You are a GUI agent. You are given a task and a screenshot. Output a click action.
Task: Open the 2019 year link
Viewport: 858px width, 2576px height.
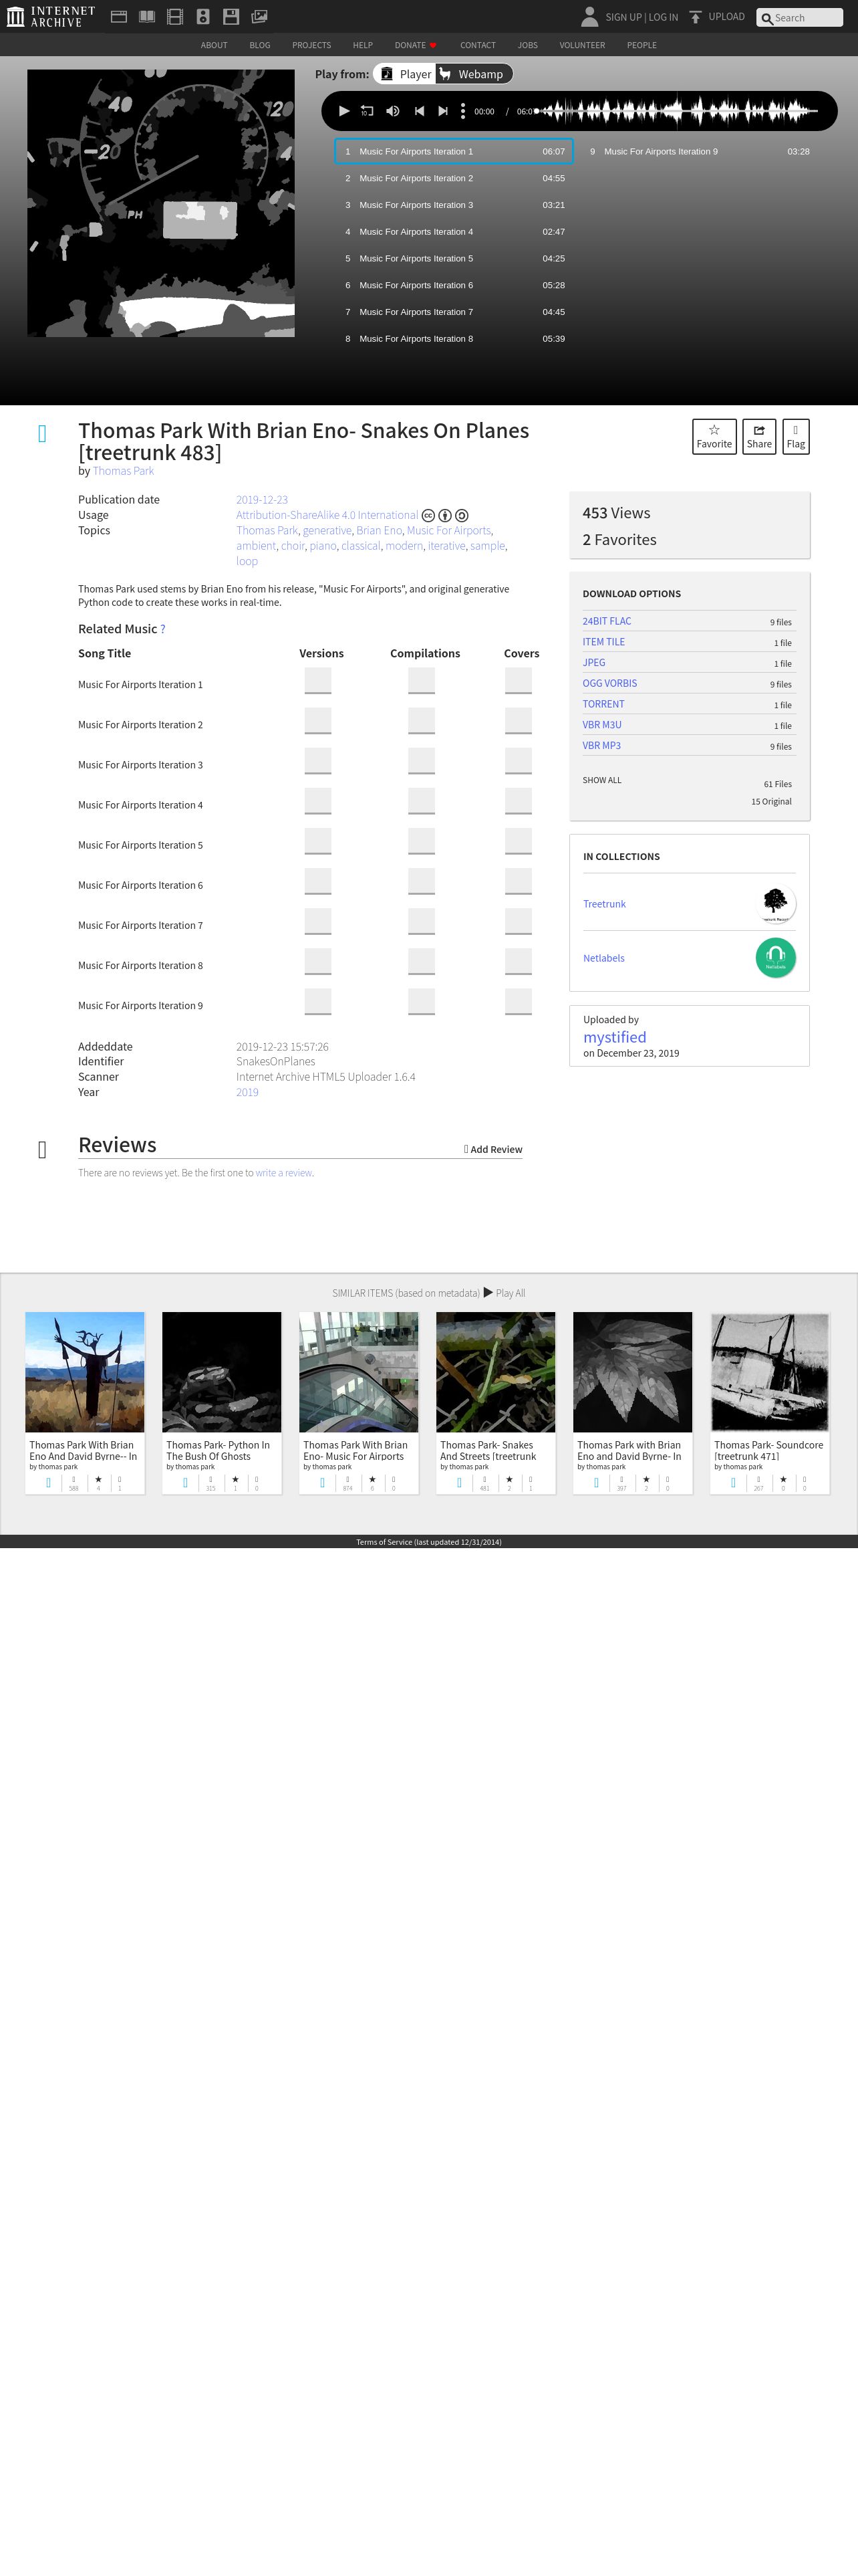click(247, 1092)
